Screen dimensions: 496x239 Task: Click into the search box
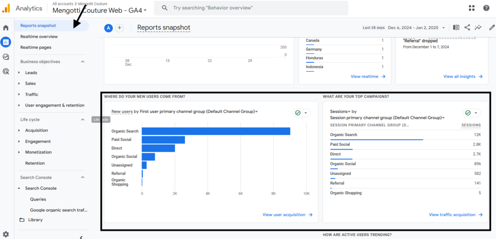pyautogui.click(x=251, y=8)
